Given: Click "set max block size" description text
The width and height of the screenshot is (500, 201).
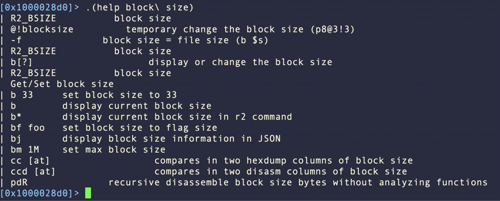Looking at the screenshot, I should [x=114, y=150].
